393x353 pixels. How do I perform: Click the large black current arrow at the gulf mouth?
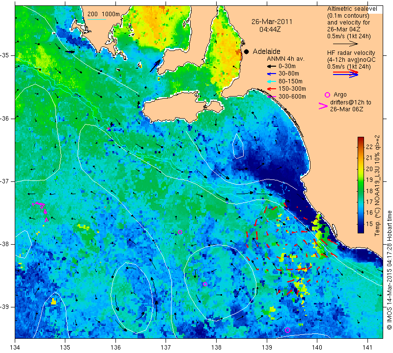(x=155, y=66)
